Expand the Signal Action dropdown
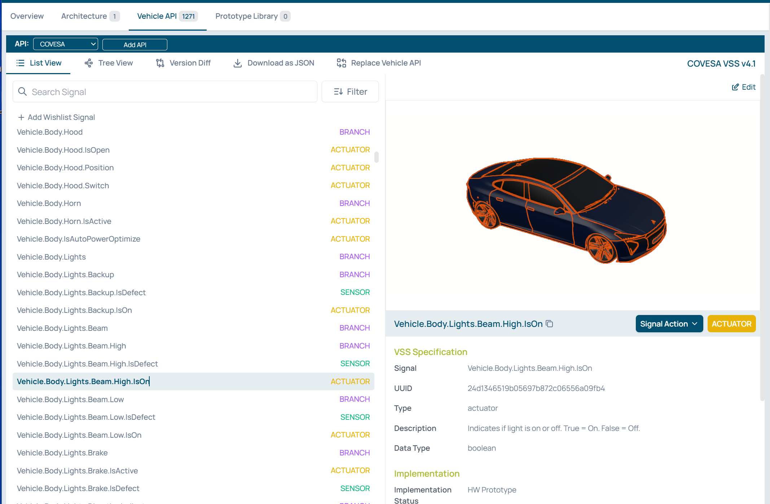 tap(669, 324)
